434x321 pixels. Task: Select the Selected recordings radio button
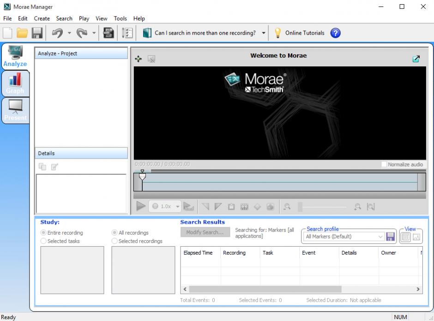click(115, 241)
